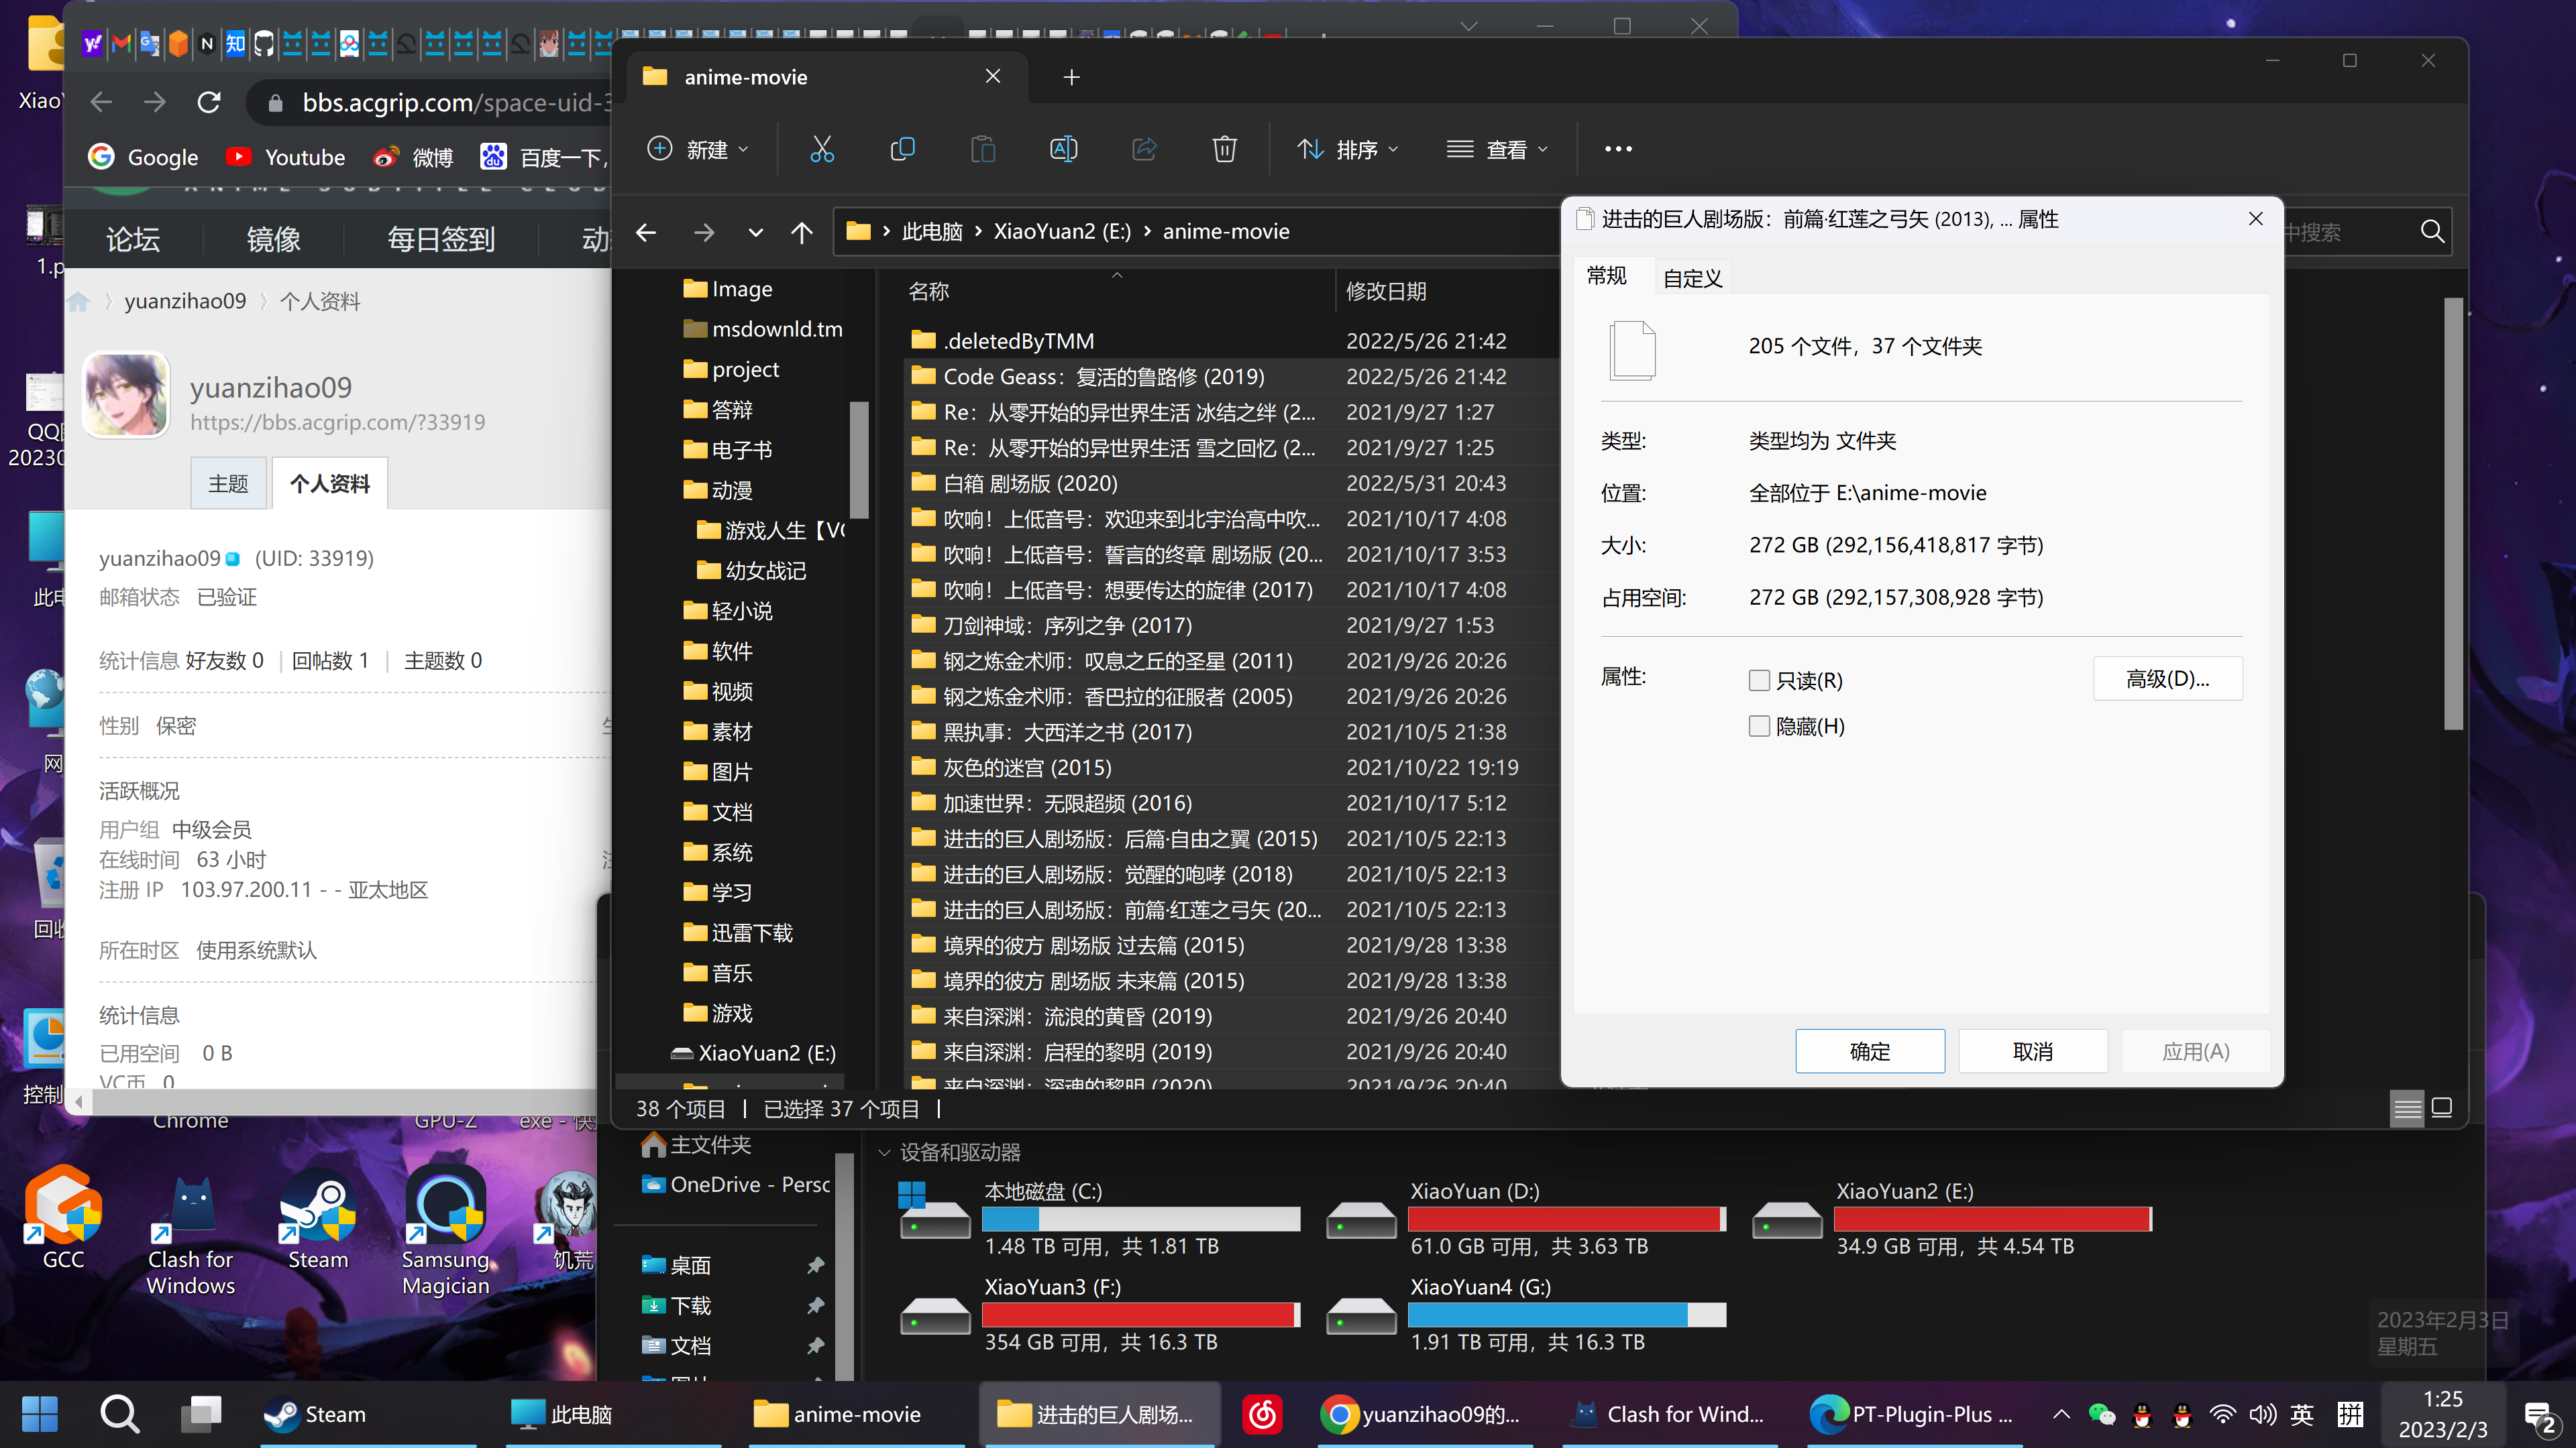Click the Cut scissors icon in Explorer toolbar
Viewport: 2576px width, 1448px height.
[821, 149]
